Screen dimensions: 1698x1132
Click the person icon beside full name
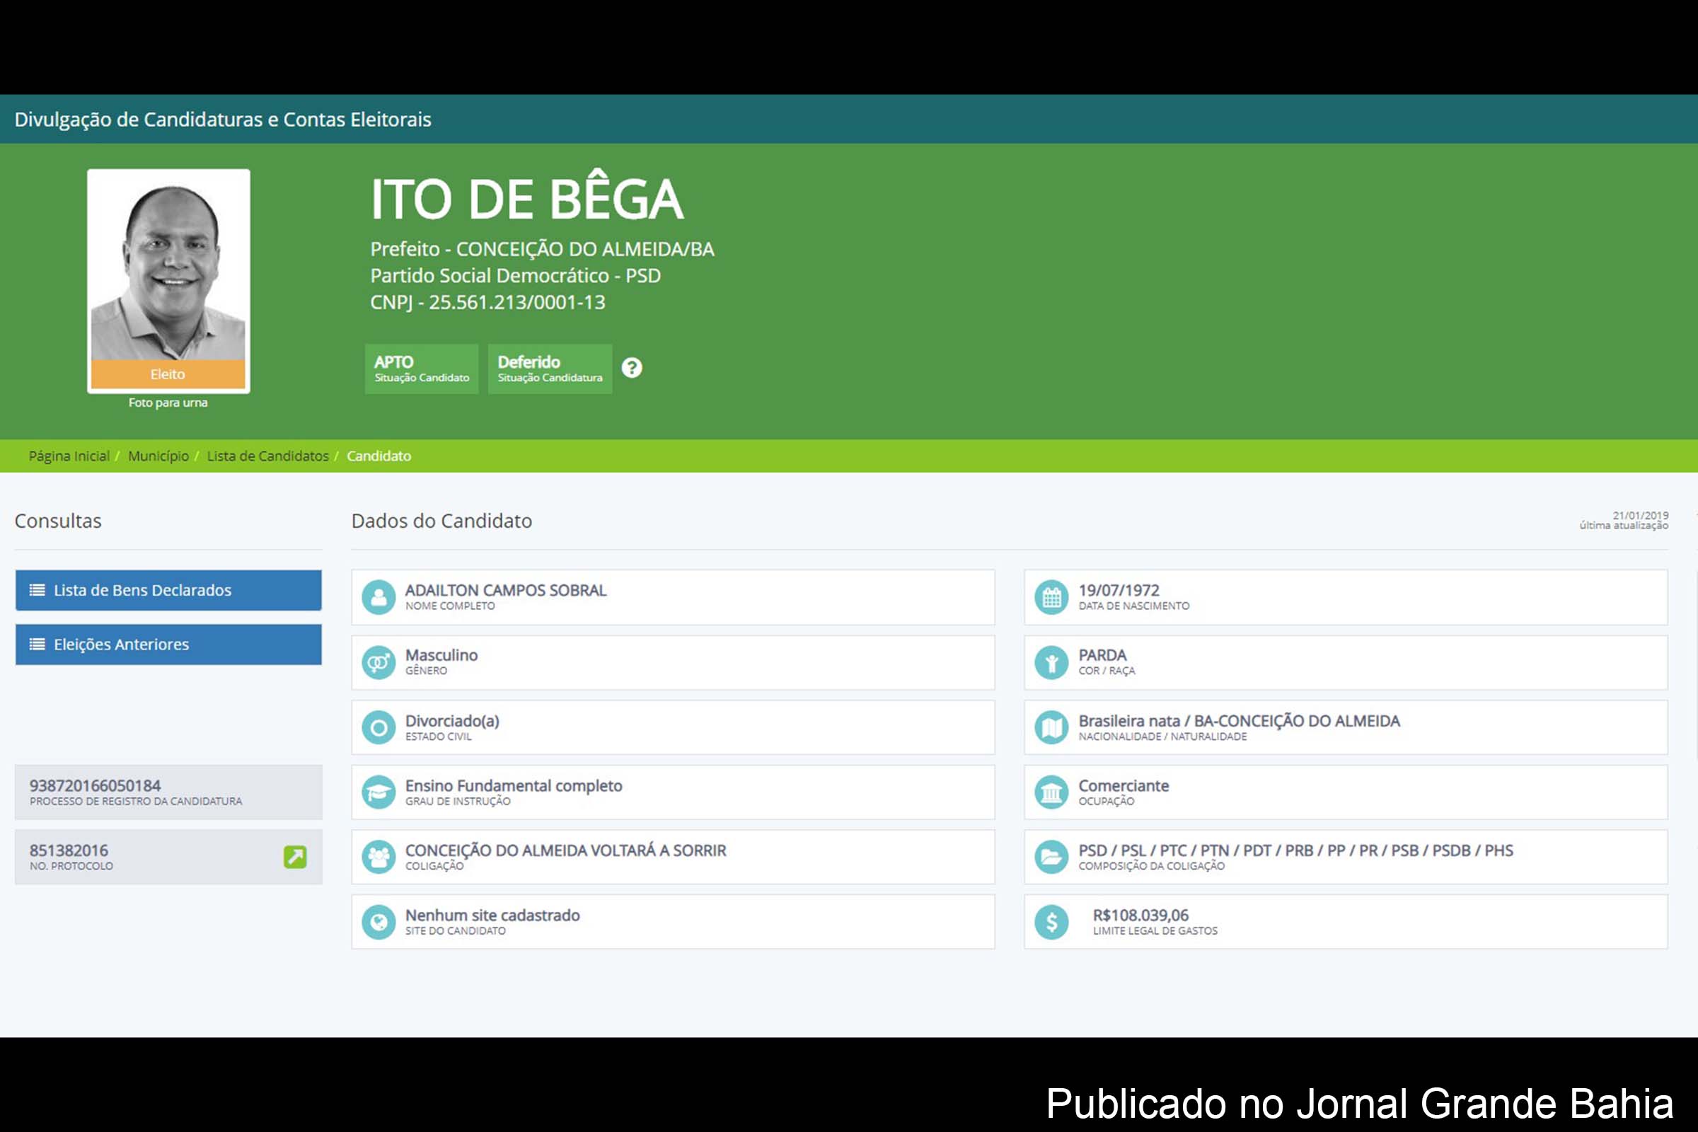(379, 598)
